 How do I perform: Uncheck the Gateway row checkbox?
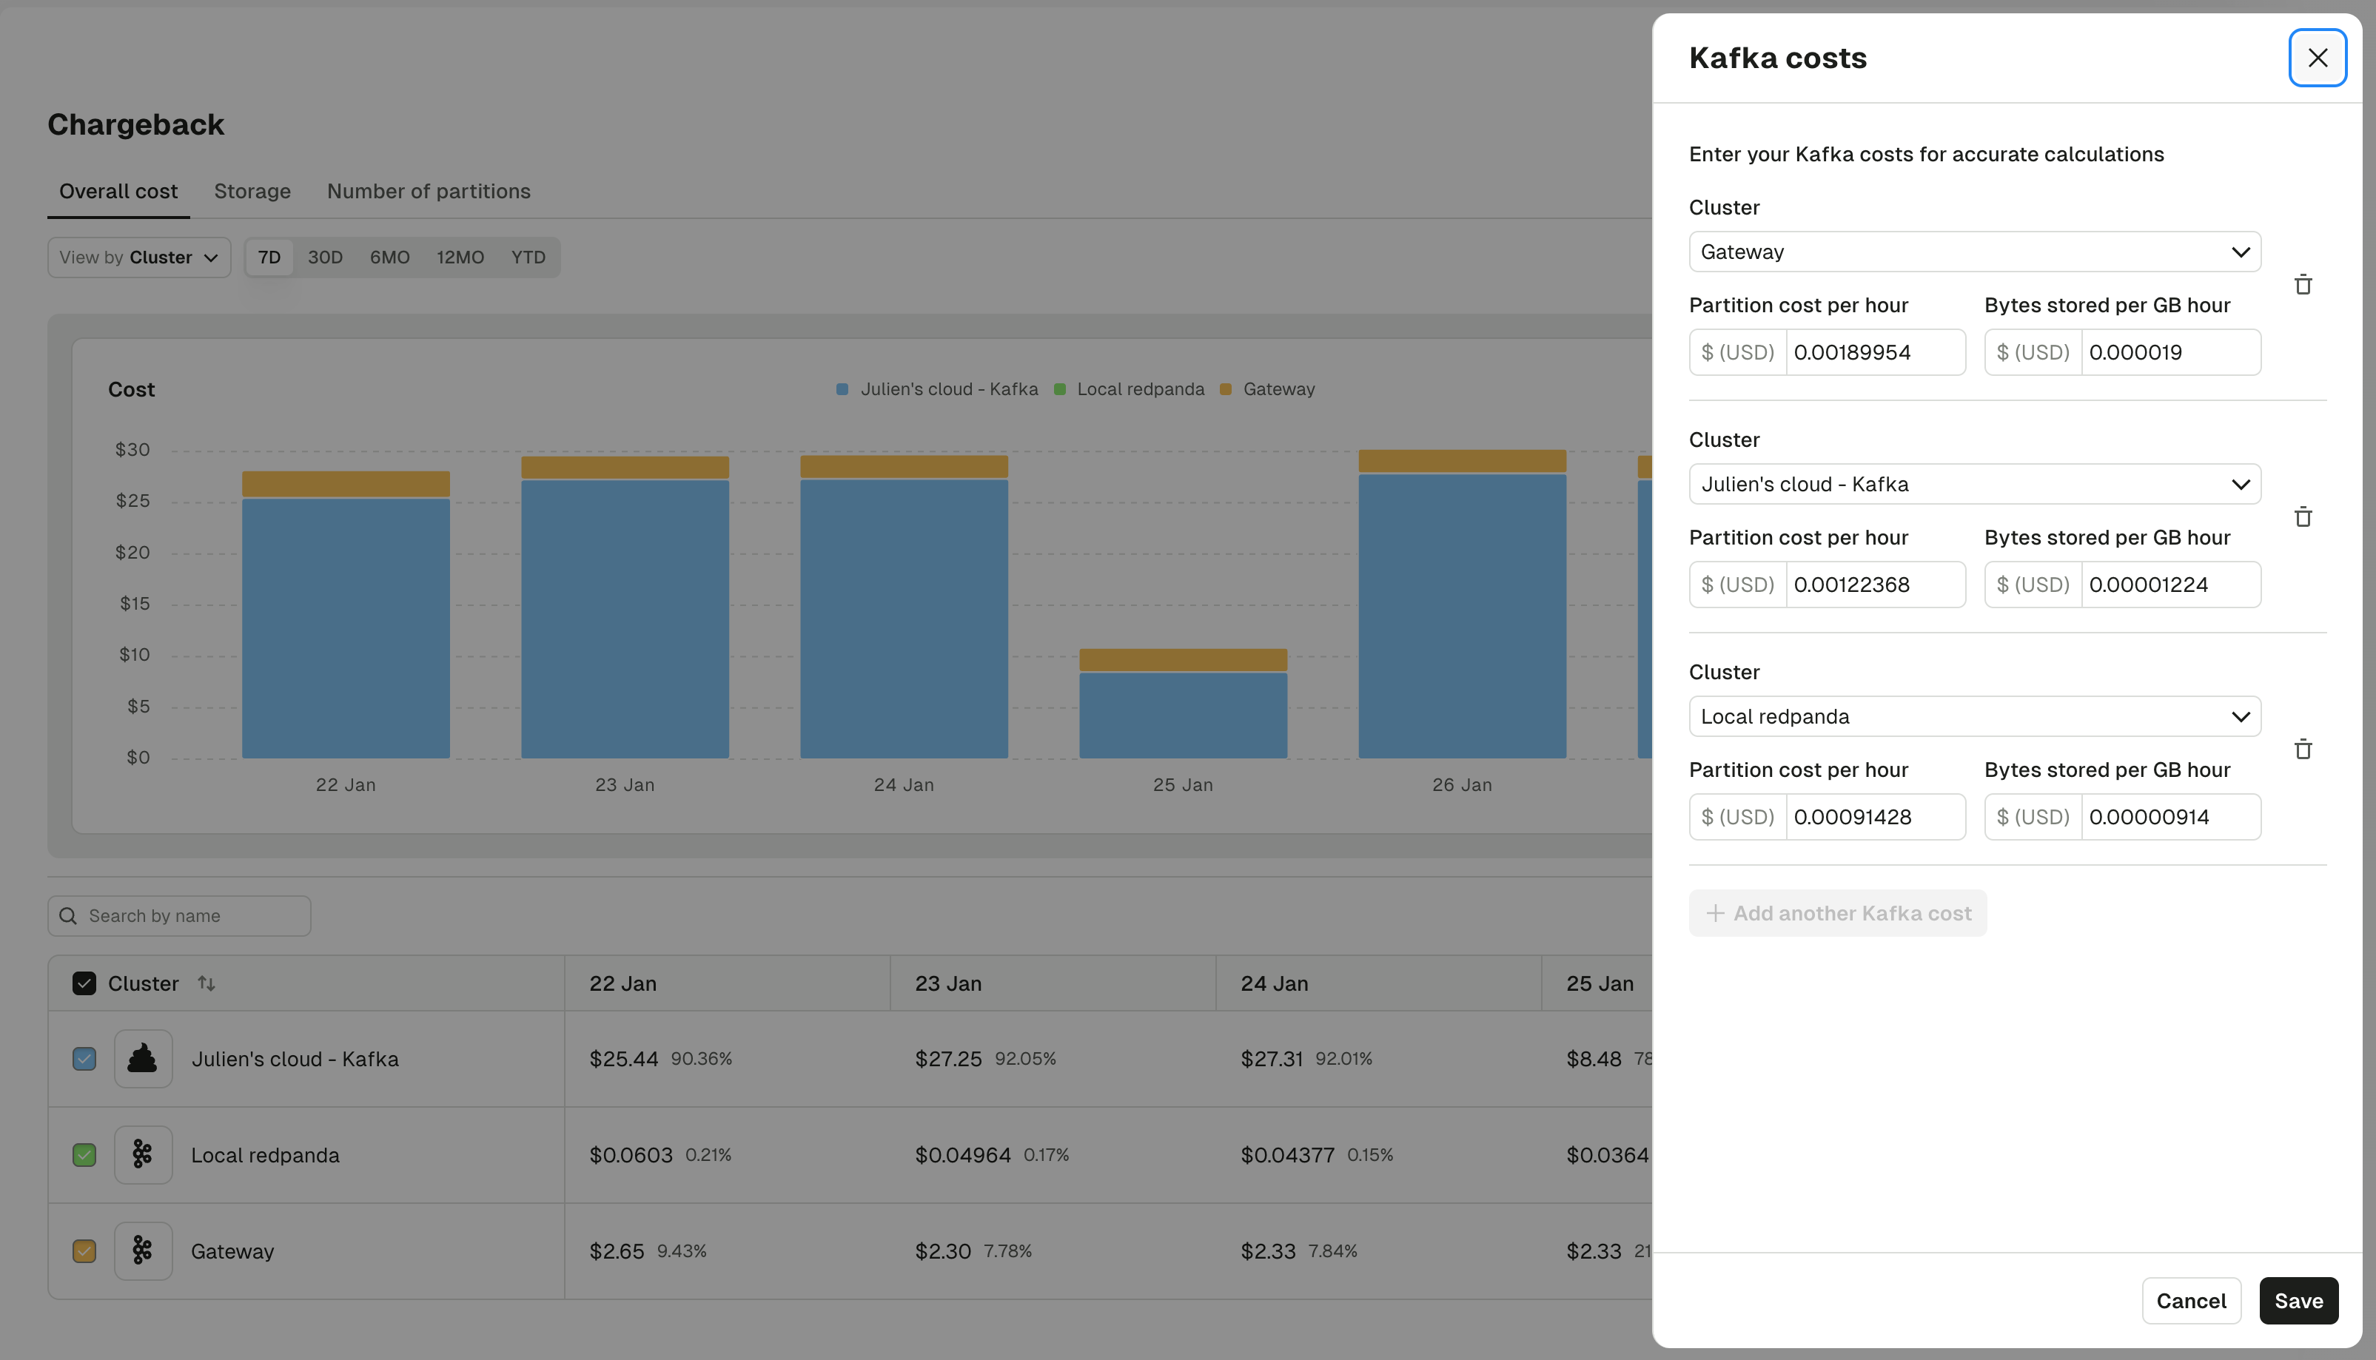pos(84,1250)
